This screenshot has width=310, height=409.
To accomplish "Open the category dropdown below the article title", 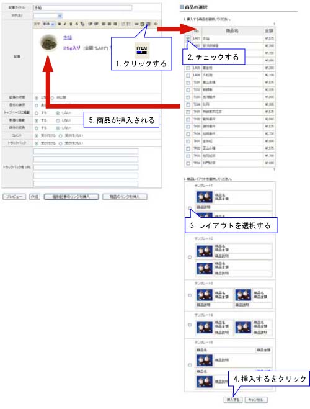I will pos(48,16).
